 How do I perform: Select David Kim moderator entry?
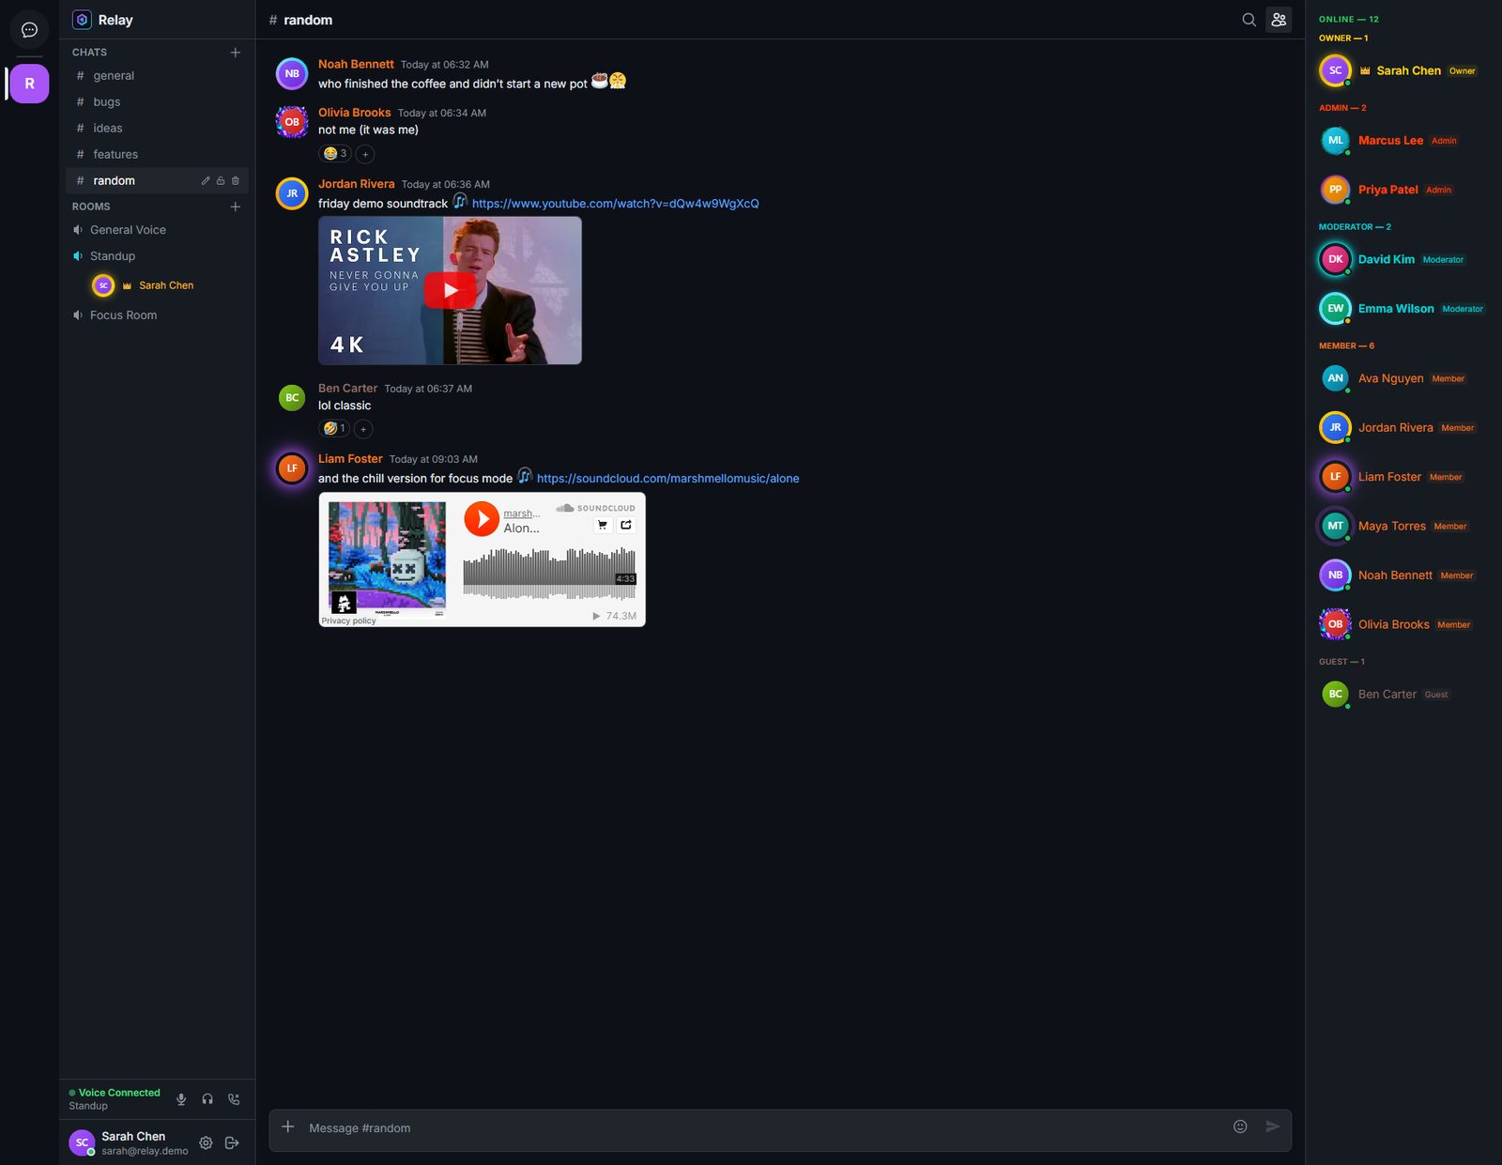(1403, 259)
